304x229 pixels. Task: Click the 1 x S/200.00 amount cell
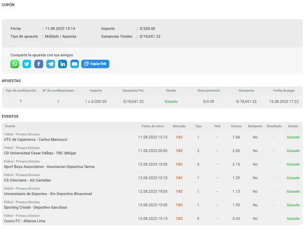[96, 101]
